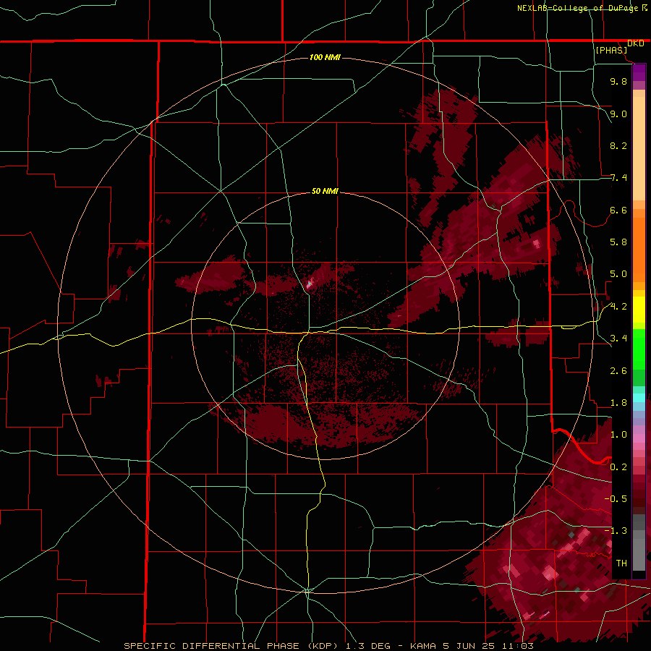Pick the bright green band of the color bar

point(639,349)
